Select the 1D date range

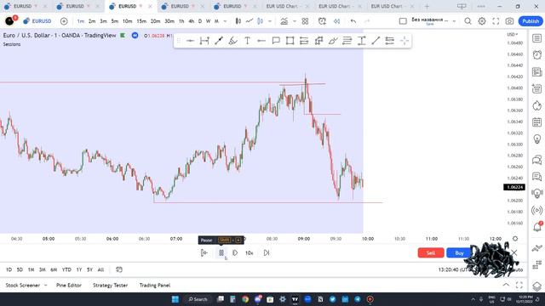tap(9, 269)
